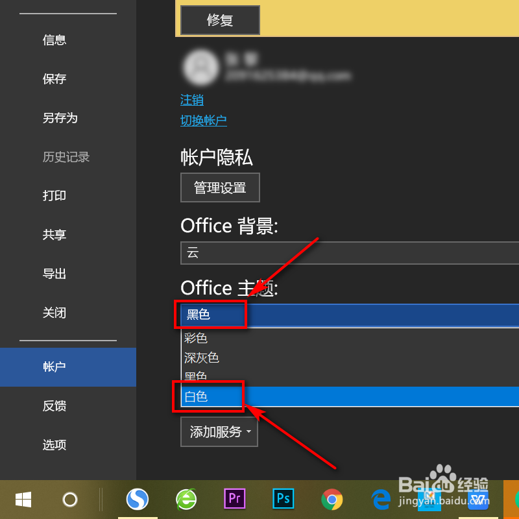This screenshot has height=519, width=519.
Task: Launch Adobe Photoshop from taskbar
Action: [x=284, y=498]
